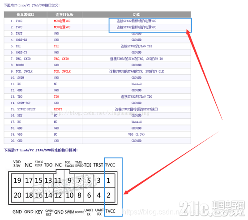Select the '2. TVCC' port cell

click(x=26, y=27)
